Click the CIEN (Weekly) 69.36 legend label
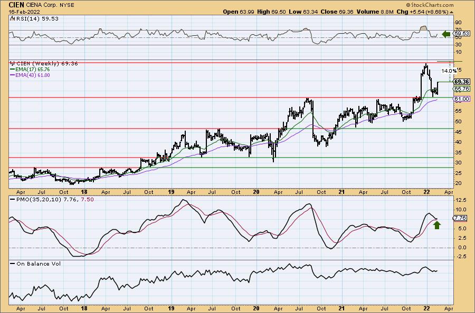 click(47, 64)
